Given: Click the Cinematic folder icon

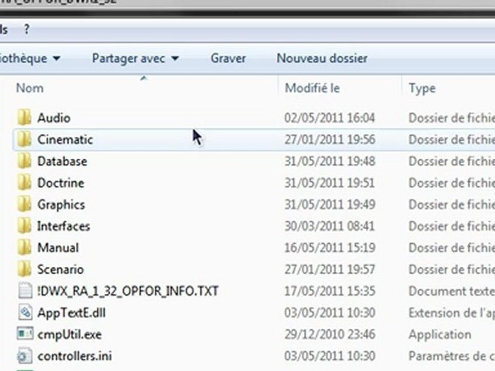Looking at the screenshot, I should click(24, 140).
